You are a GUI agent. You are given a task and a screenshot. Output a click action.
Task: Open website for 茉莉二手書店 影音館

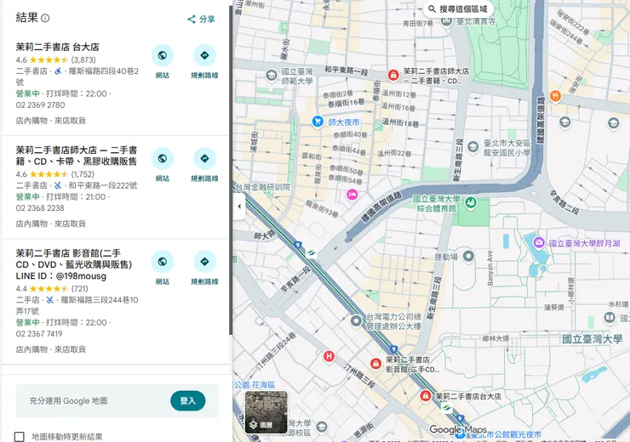coord(163,262)
